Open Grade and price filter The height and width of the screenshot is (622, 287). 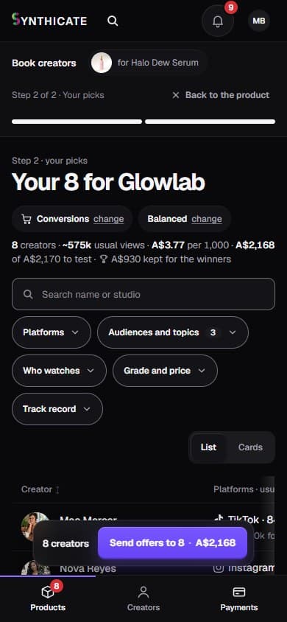(165, 371)
